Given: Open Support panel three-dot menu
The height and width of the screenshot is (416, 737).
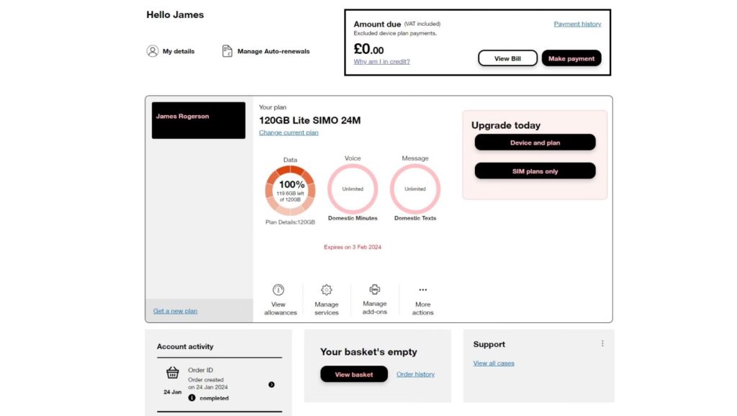Looking at the screenshot, I should click(x=602, y=344).
